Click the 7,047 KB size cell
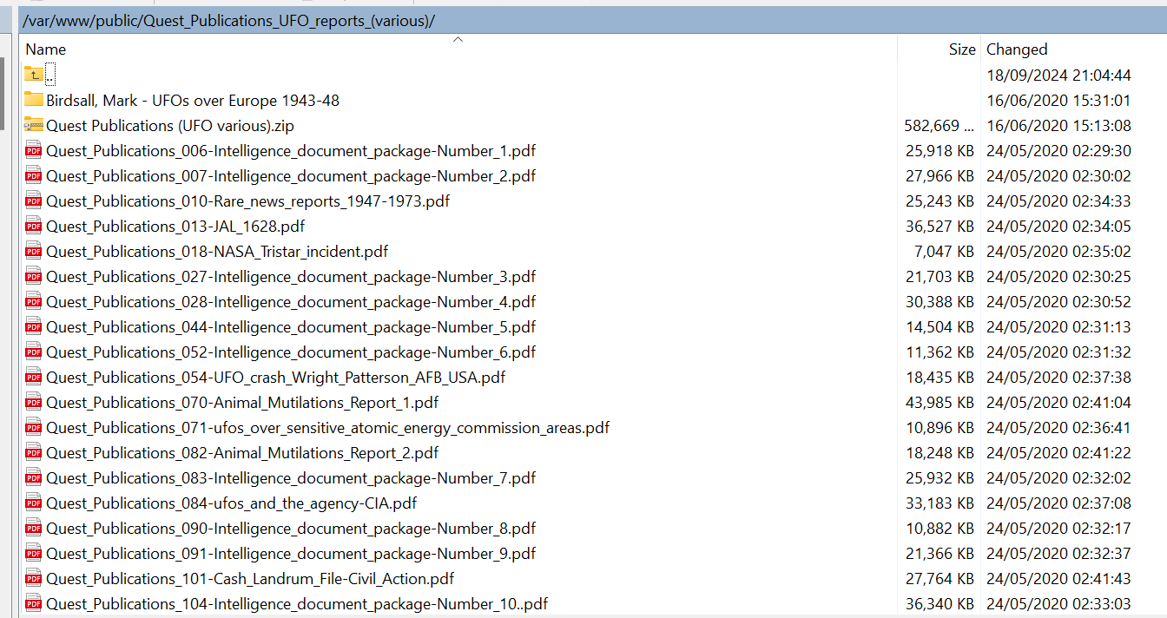Screen dimensions: 1167x618 pyautogui.click(x=945, y=252)
